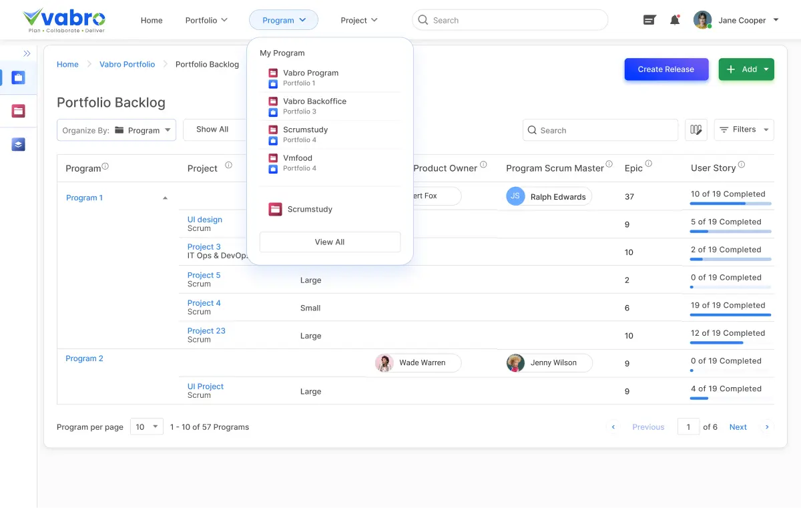Click the edit columns icon beside Filters

[696, 130]
